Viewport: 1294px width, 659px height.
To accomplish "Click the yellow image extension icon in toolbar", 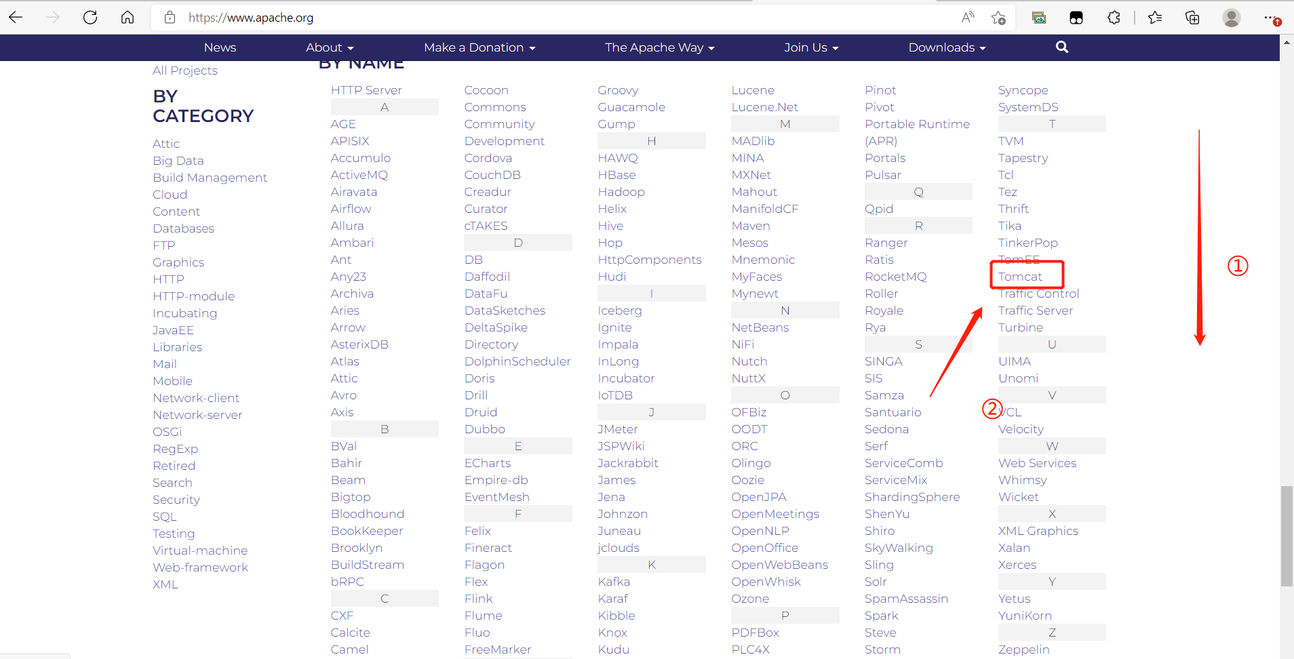I will [1039, 18].
